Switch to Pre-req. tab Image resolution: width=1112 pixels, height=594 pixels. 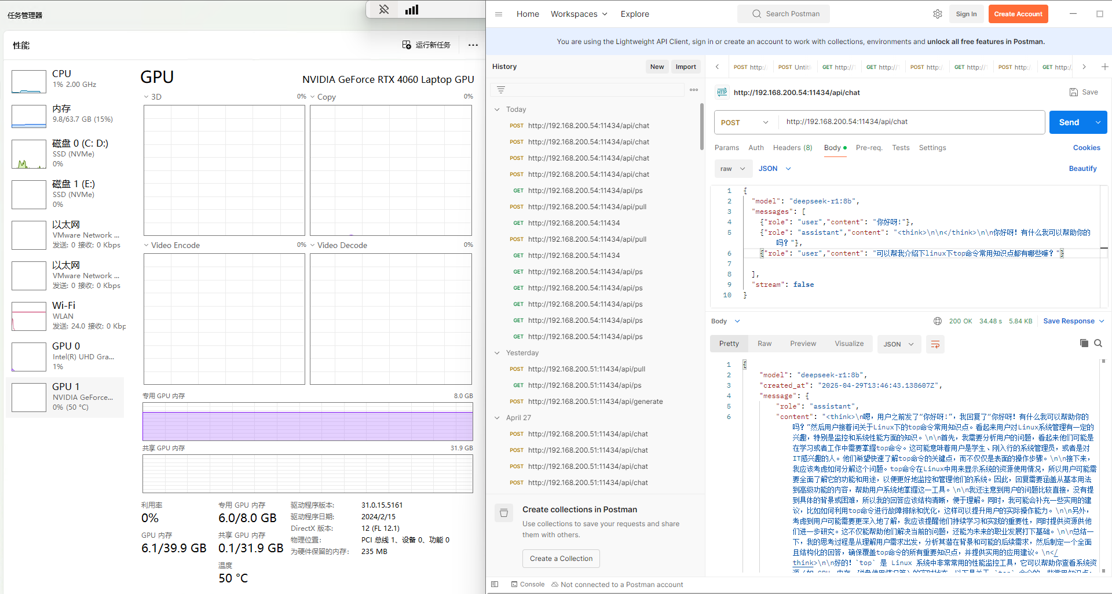pos(869,148)
